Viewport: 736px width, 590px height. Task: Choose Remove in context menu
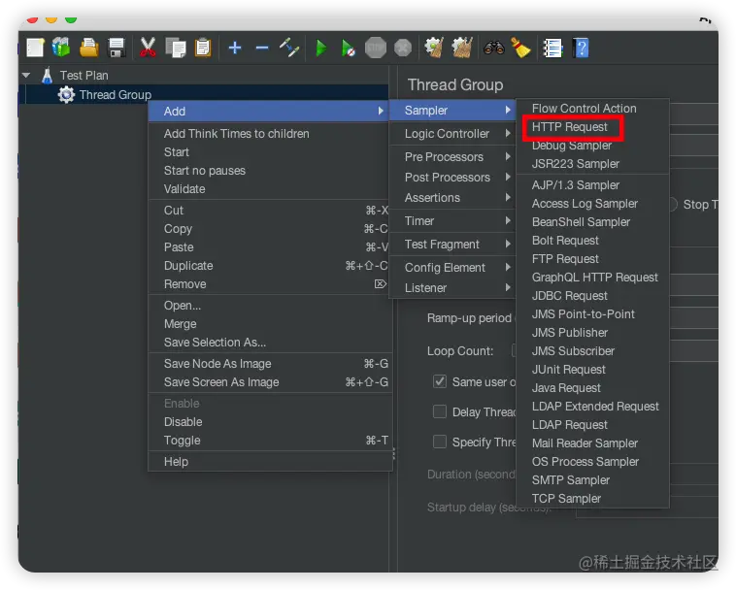pyautogui.click(x=269, y=284)
